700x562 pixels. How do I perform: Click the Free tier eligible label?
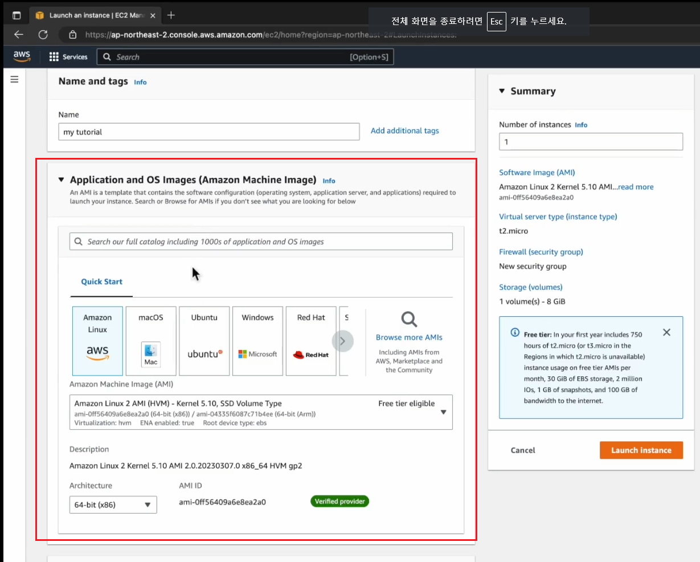407,404
